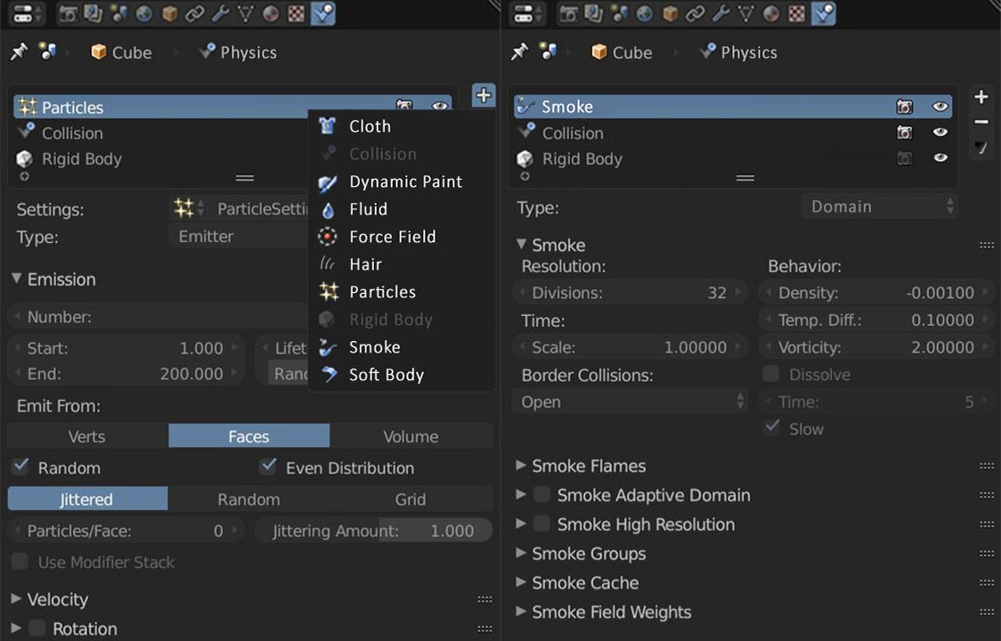Open the Border Collisions dropdown showing Open

click(631, 402)
